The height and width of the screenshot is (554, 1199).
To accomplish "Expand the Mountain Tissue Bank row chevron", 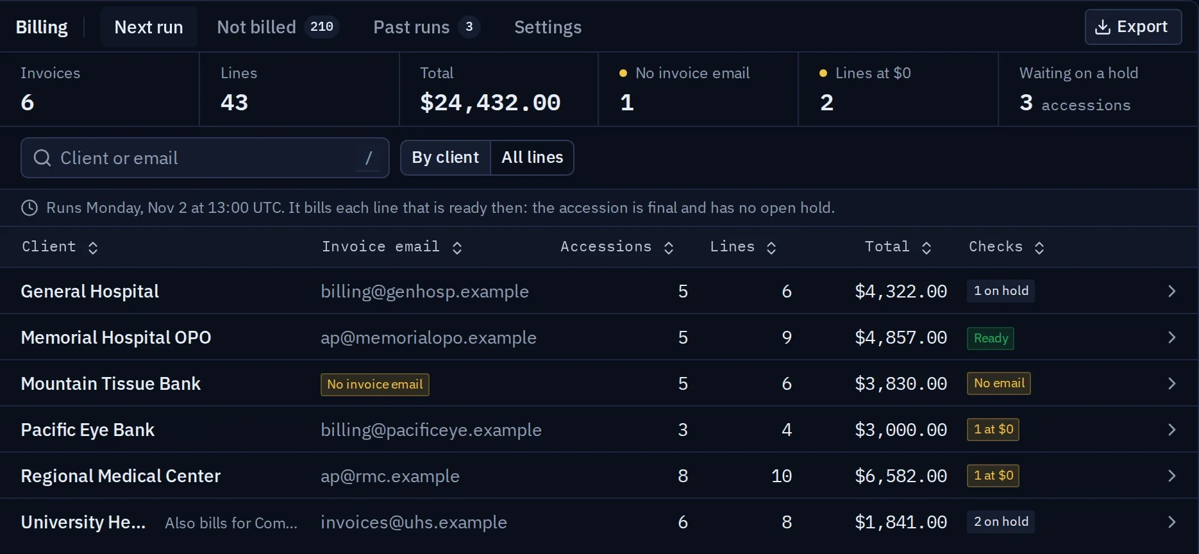I will click(x=1171, y=383).
